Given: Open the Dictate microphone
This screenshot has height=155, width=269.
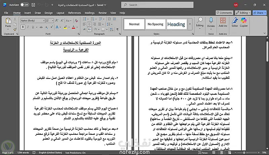Looking at the screenshot, I should point(211,22).
